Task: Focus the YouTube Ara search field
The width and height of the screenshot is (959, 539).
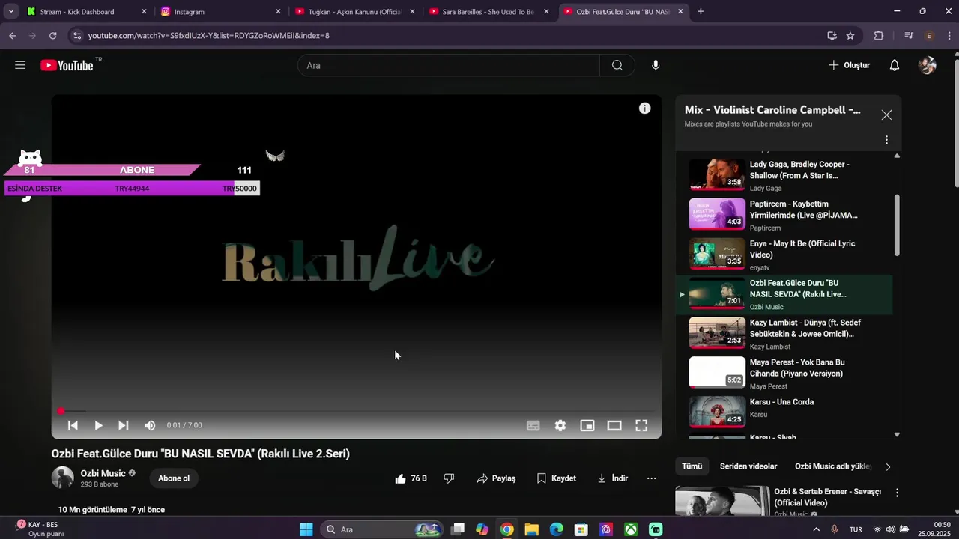Action: [x=448, y=65]
